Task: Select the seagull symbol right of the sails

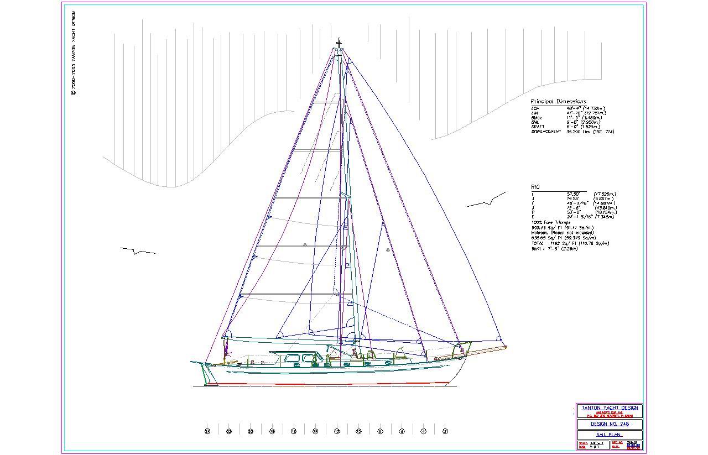Action: (487, 201)
